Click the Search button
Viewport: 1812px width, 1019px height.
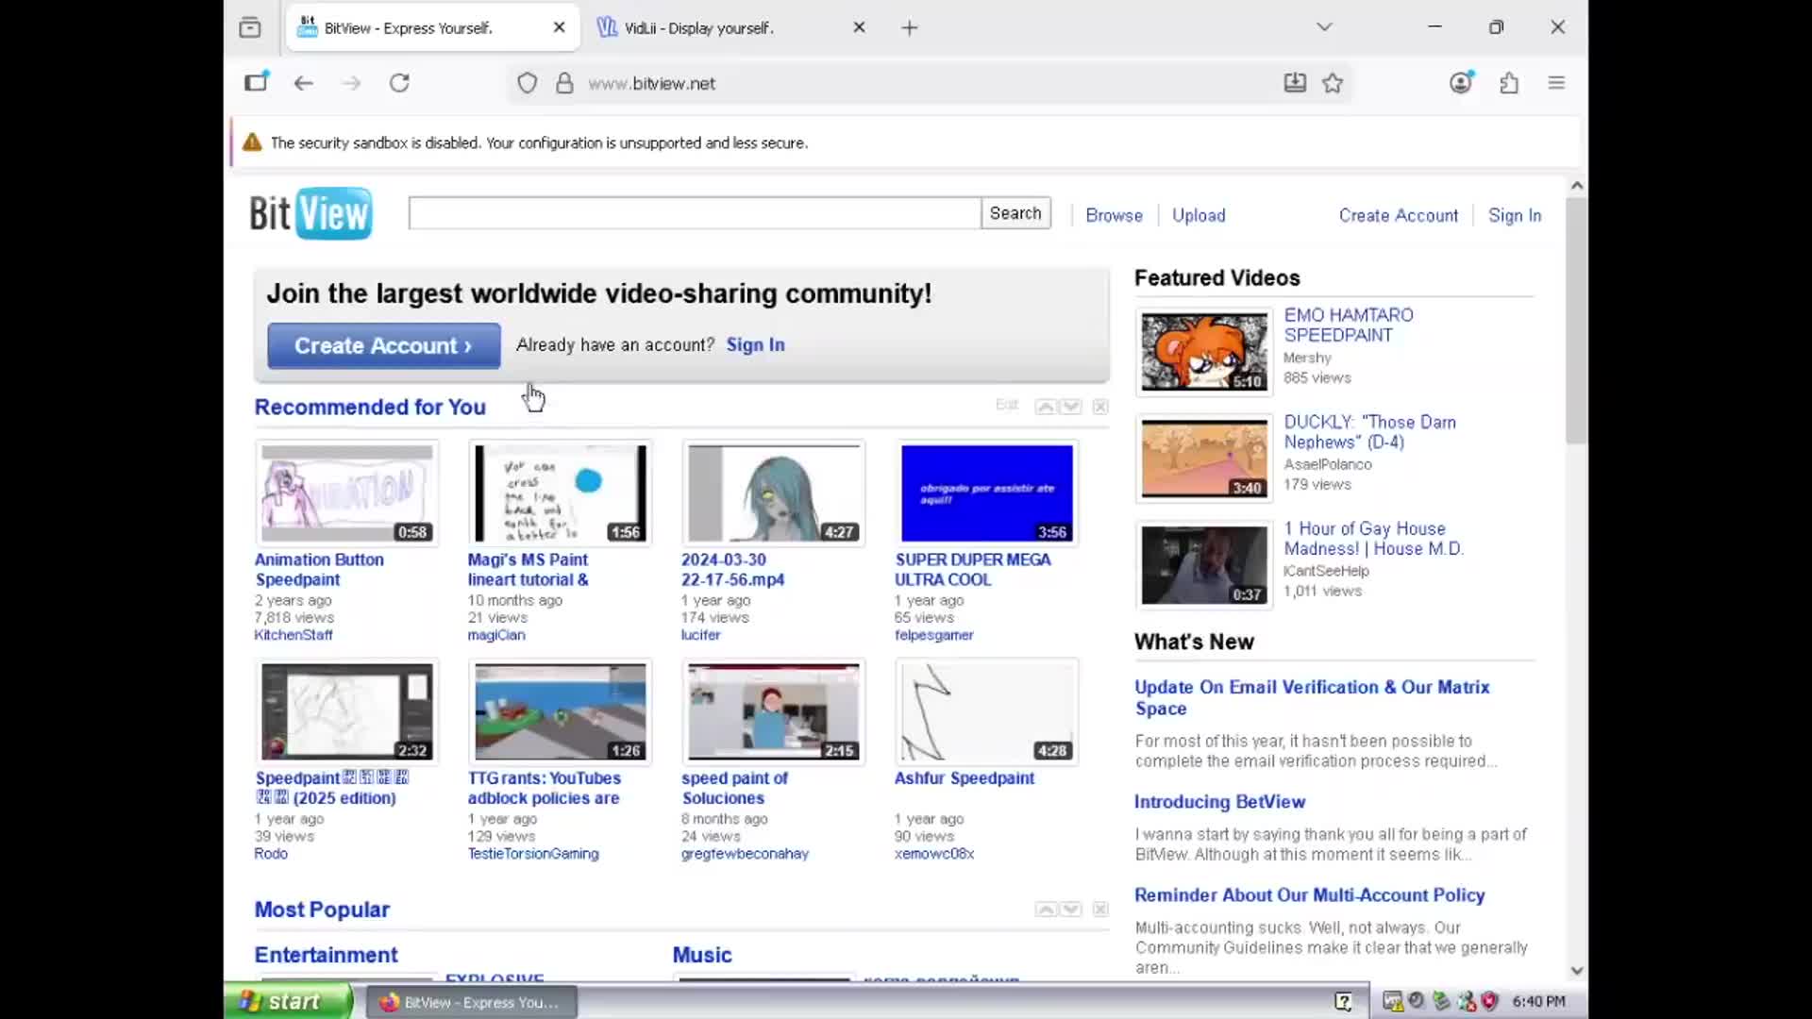click(1015, 213)
